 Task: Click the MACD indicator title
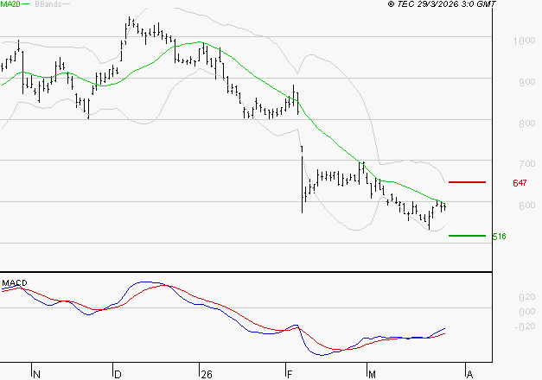pos(15,283)
